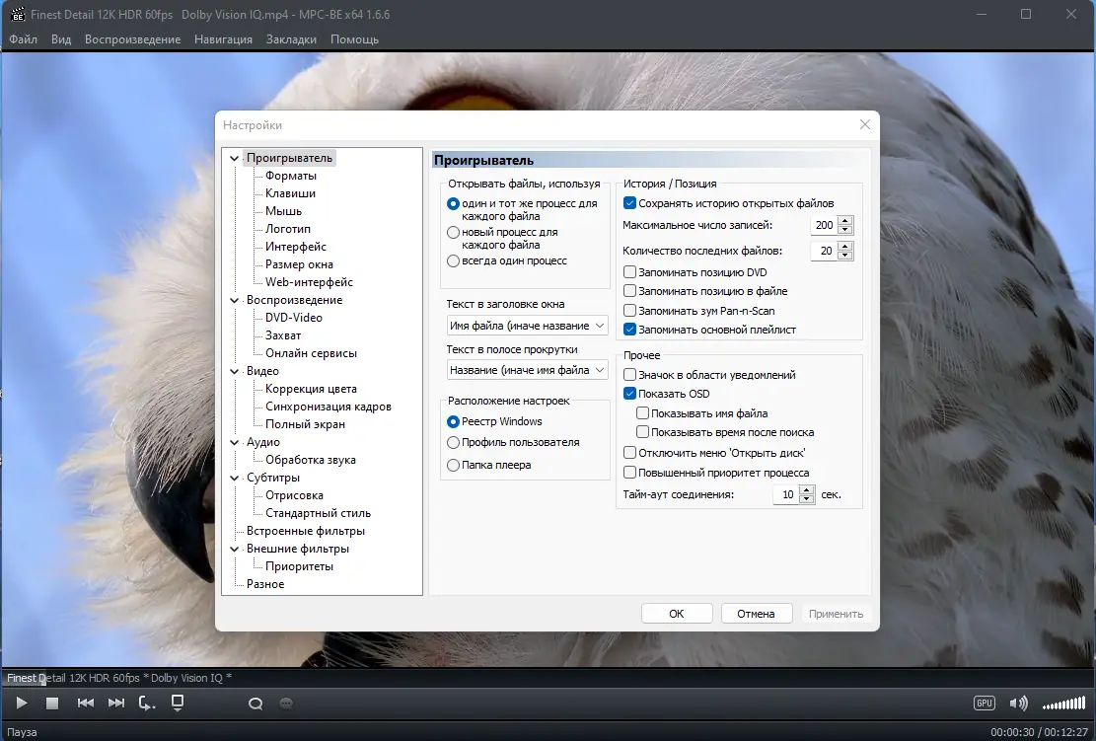Viewport: 1096px width, 741px height.
Task: Open 'Текст в полосе прокрутки' dropdown
Action: point(527,370)
